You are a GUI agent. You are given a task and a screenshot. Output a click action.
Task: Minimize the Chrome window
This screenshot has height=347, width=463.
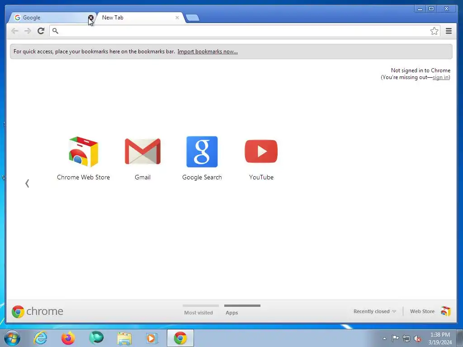pyautogui.click(x=420, y=9)
